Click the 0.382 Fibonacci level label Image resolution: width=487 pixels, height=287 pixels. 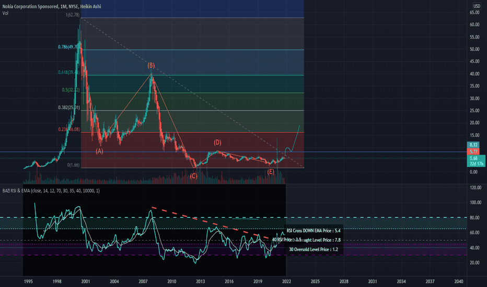click(x=68, y=107)
